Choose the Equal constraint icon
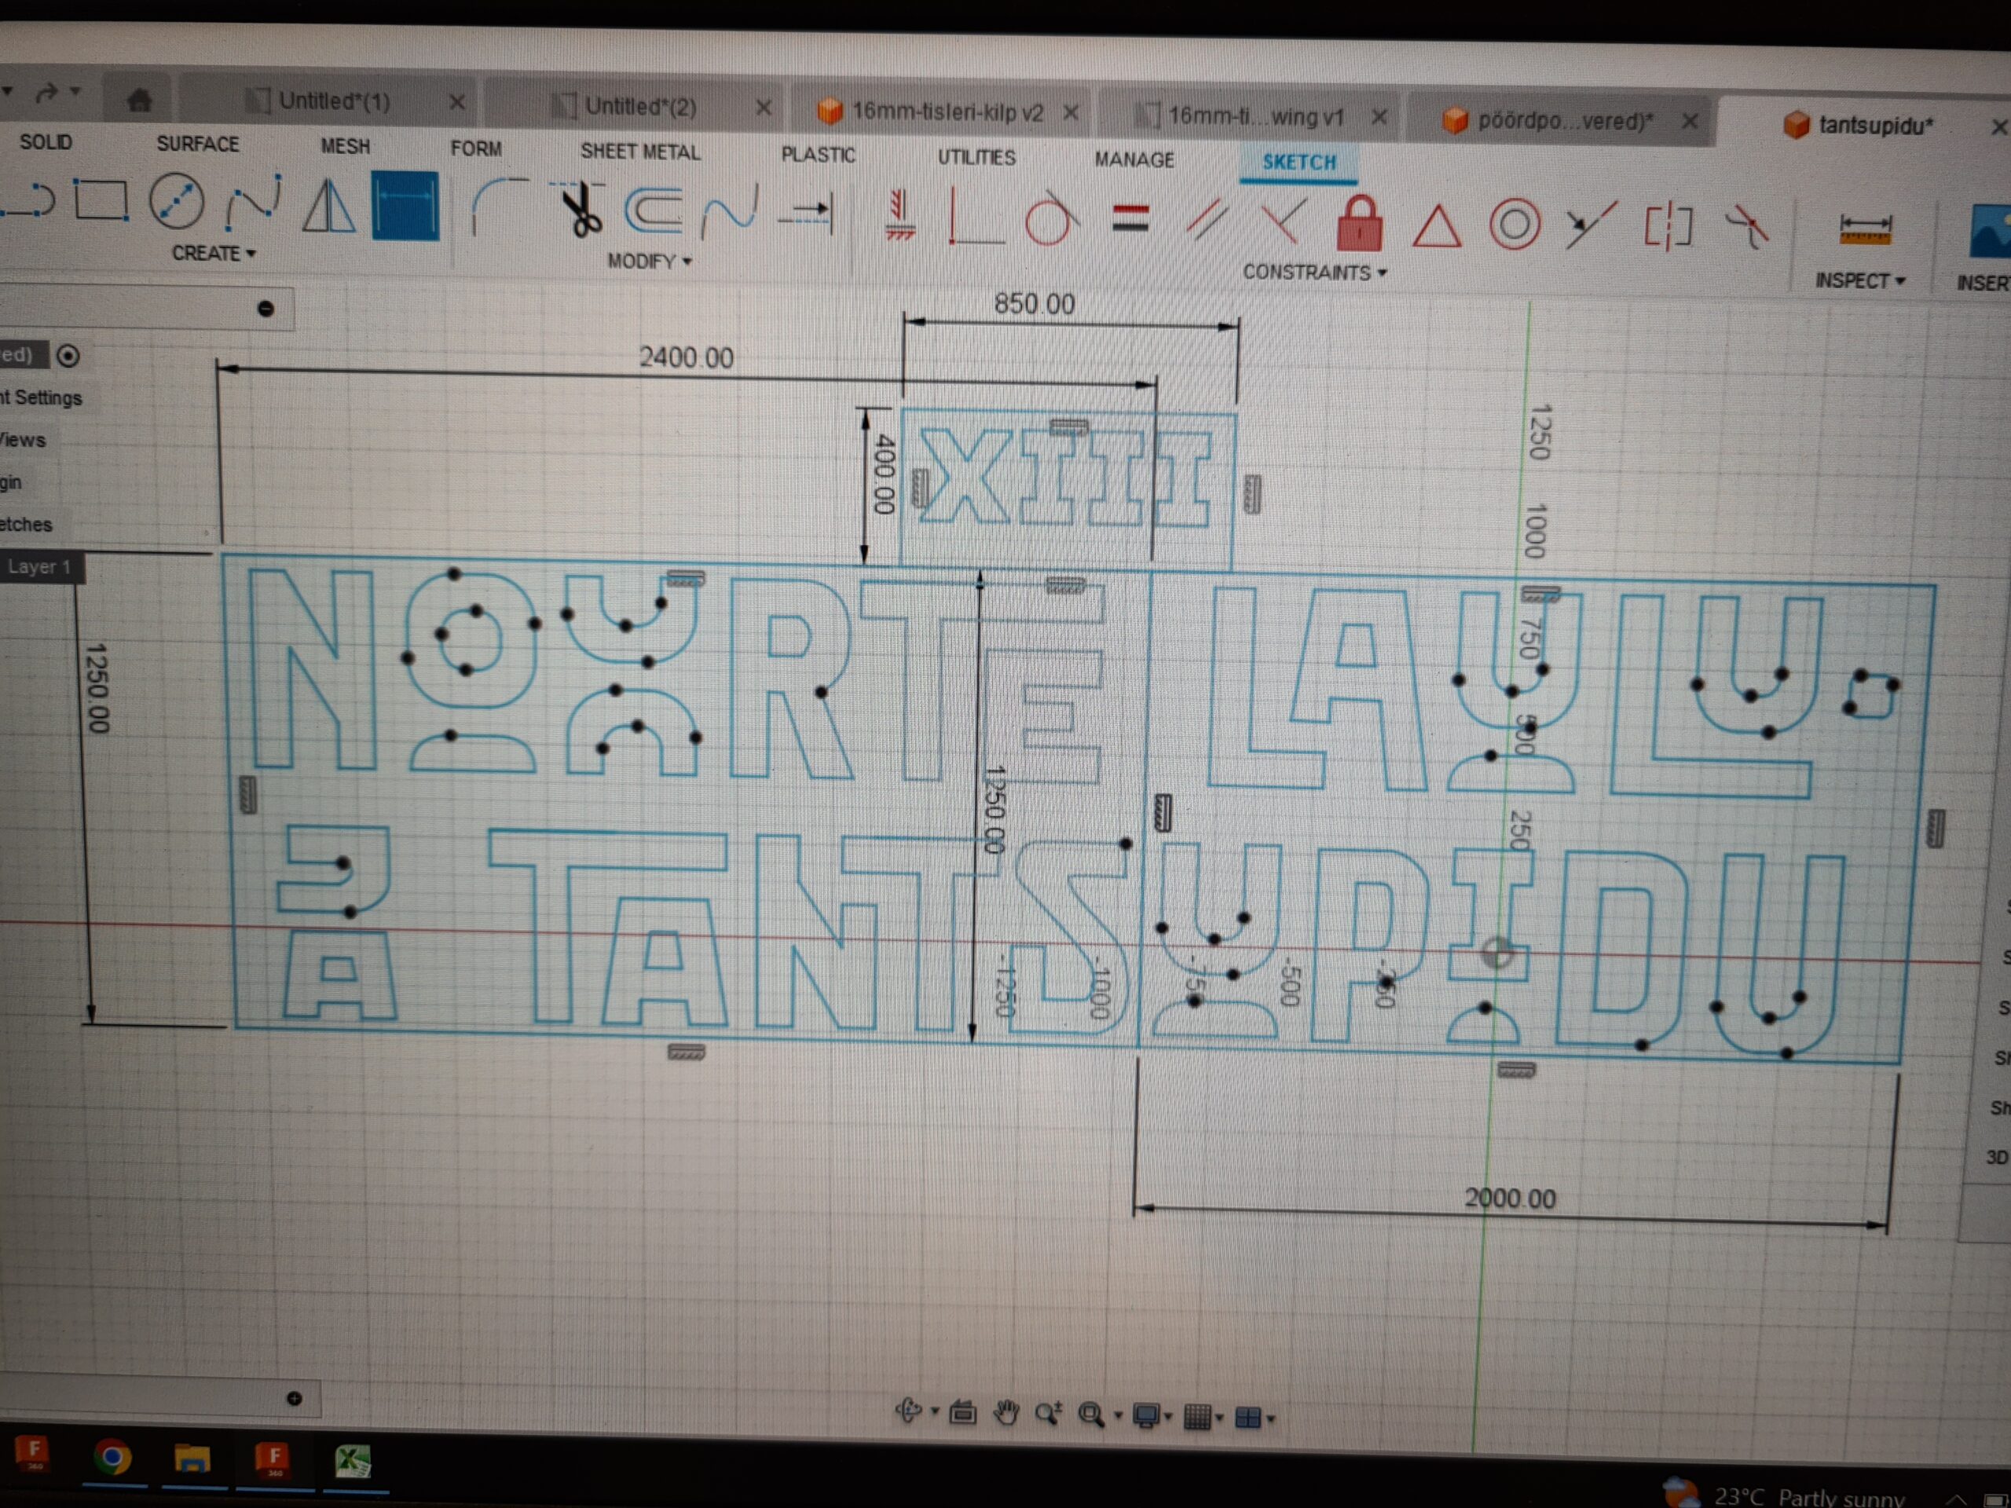Image resolution: width=2011 pixels, height=1508 pixels. [x=1130, y=220]
